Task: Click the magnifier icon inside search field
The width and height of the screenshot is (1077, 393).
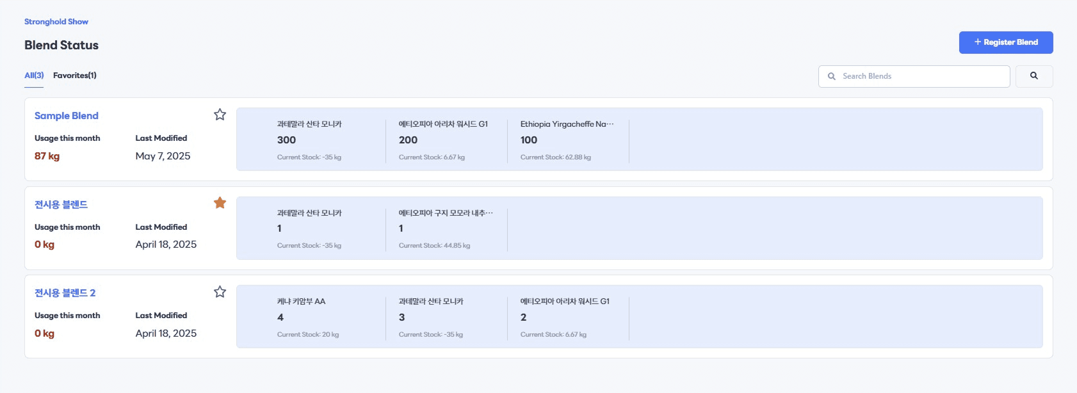Action: (832, 76)
